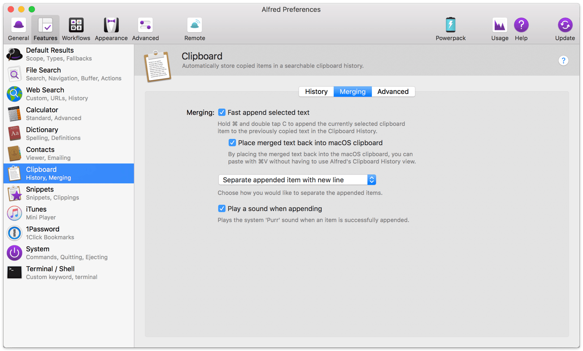Click the large Clipboard header icon
Image resolution: width=583 pixels, height=351 pixels.
[x=157, y=67]
